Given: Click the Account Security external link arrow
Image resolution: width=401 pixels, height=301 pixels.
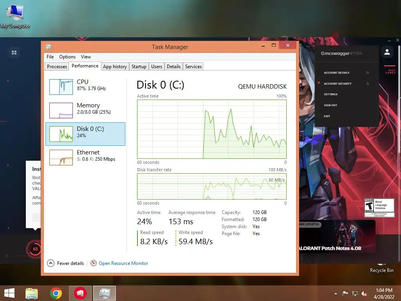Looking at the screenshot, I should [x=367, y=84].
